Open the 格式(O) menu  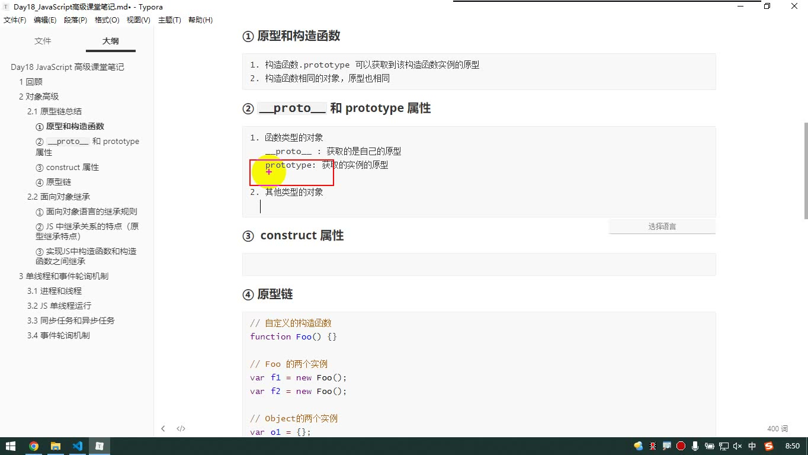coord(107,20)
